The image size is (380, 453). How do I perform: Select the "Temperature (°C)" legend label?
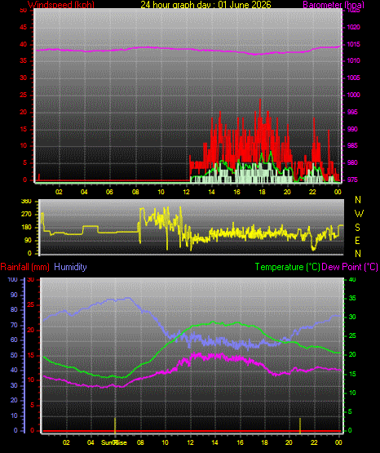(x=287, y=267)
